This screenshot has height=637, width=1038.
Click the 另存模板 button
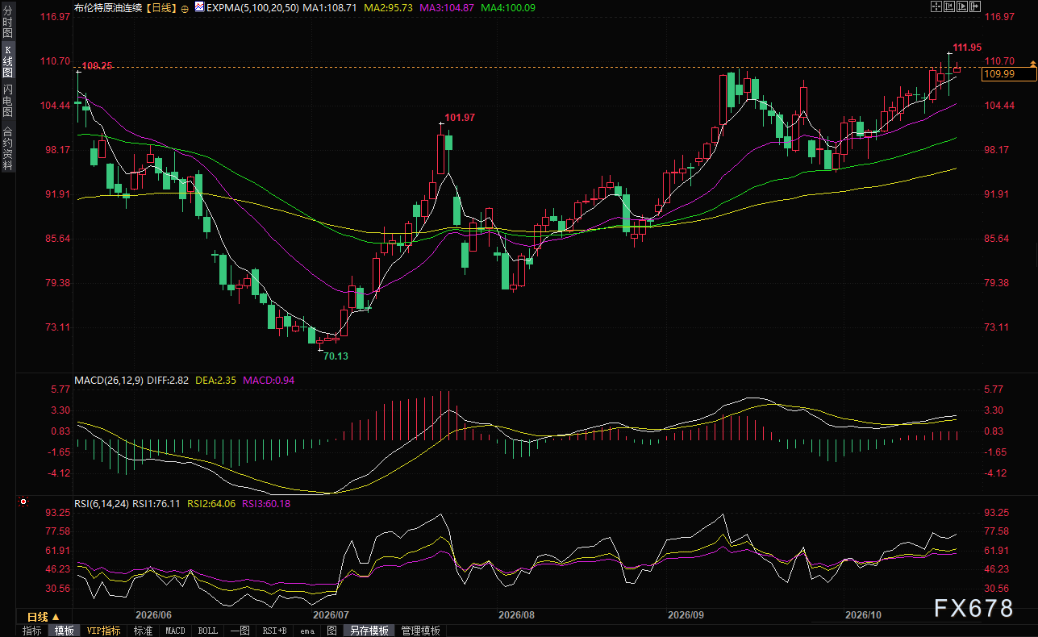pyautogui.click(x=369, y=631)
